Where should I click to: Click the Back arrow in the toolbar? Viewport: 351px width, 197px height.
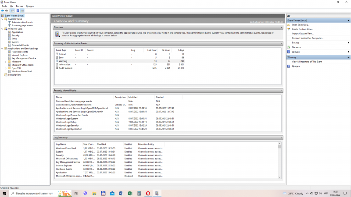3,11
